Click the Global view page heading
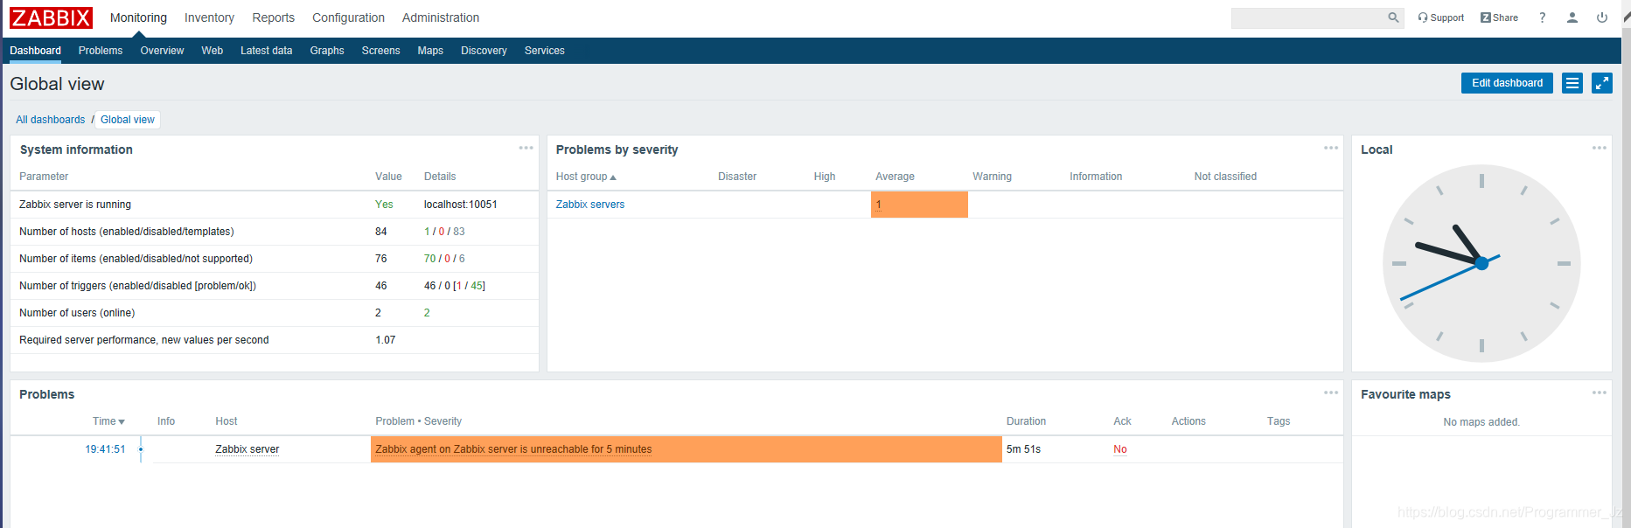Screen dimensions: 1631x528 pos(57,84)
